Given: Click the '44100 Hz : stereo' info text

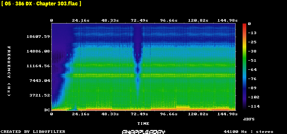Looking at the screenshot, I should [248, 132].
